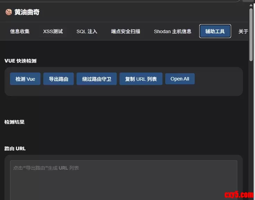Screen dimensions: 255x200
Task: Click the cookie logo icon
Action: pos(9,12)
